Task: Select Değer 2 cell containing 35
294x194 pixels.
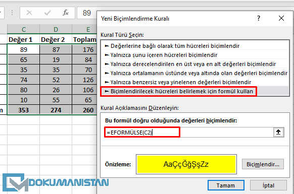Action: [56, 70]
